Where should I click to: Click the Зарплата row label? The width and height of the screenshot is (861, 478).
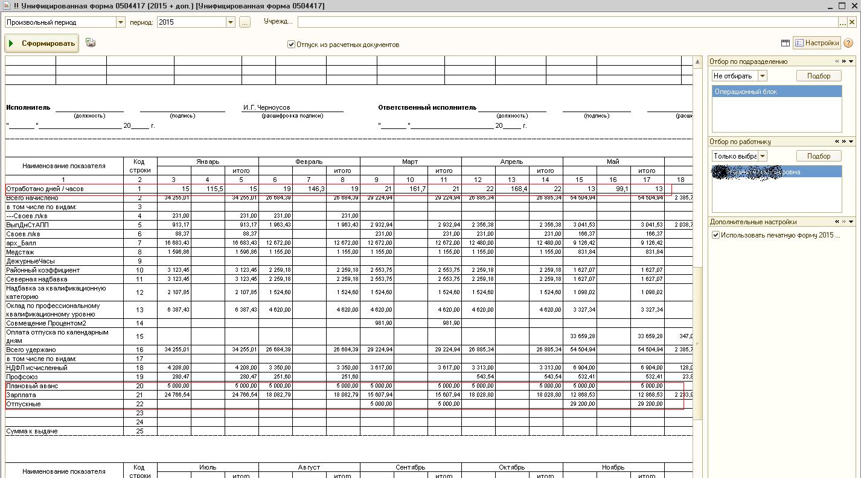click(x=21, y=395)
